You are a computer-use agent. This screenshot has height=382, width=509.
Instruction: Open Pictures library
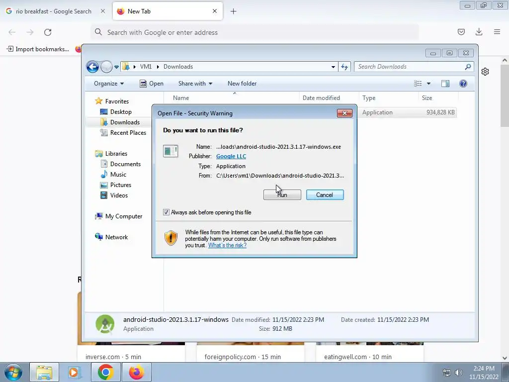point(120,185)
